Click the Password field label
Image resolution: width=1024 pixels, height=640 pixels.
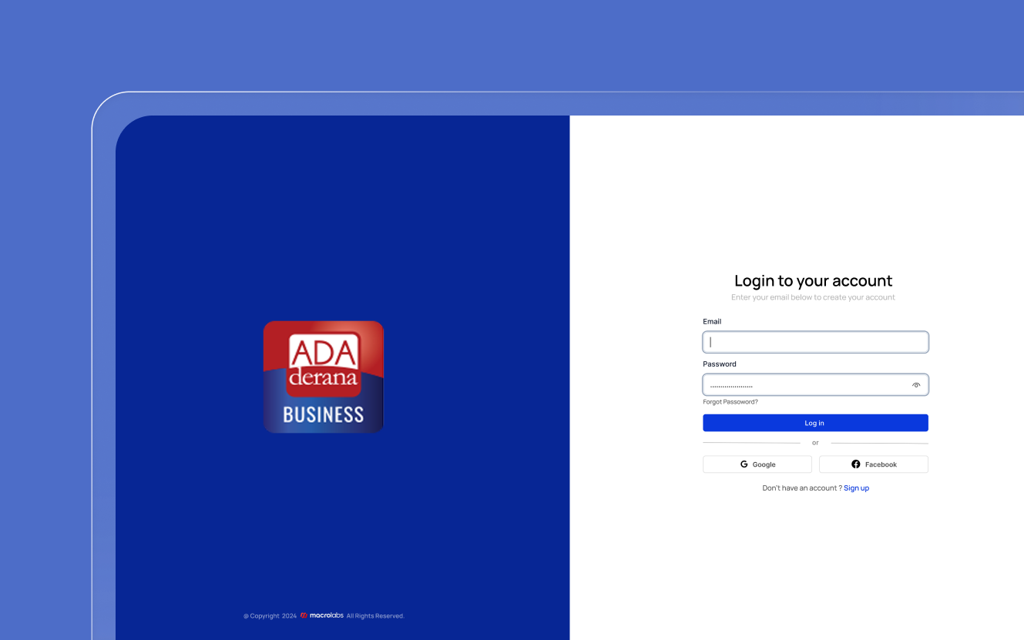720,364
